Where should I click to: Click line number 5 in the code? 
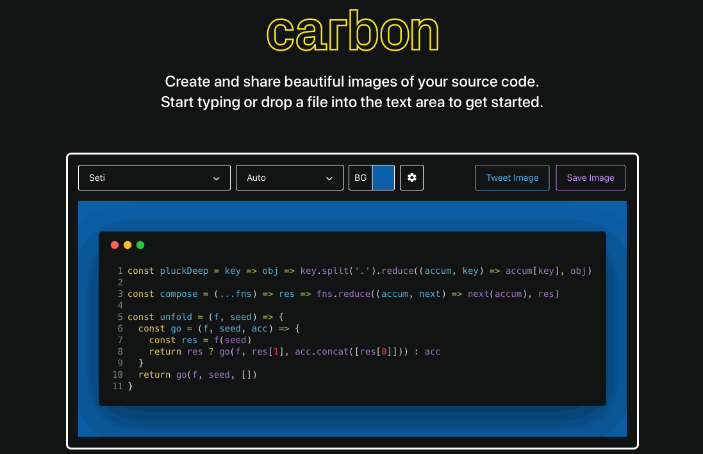[x=120, y=317]
